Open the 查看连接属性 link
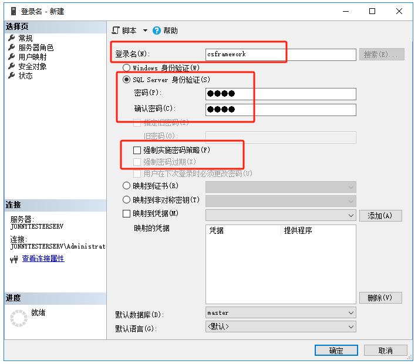Image resolution: width=418 pixels, height=364 pixels. tap(43, 258)
